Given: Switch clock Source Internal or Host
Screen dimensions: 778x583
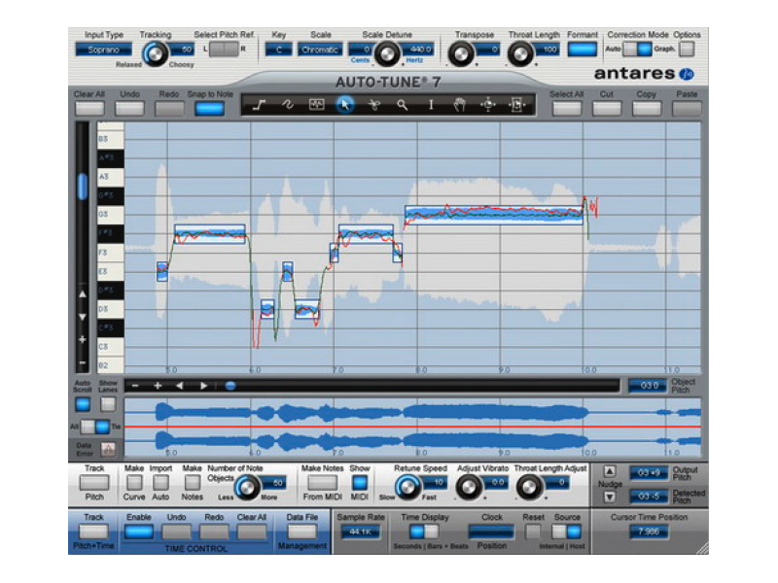Looking at the screenshot, I should (x=567, y=532).
